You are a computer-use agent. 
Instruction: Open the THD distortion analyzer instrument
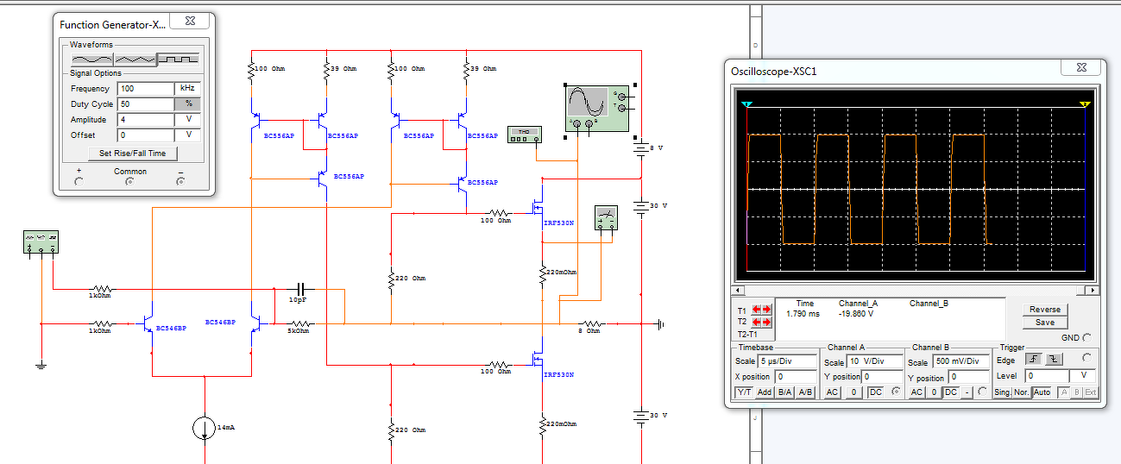(526, 135)
